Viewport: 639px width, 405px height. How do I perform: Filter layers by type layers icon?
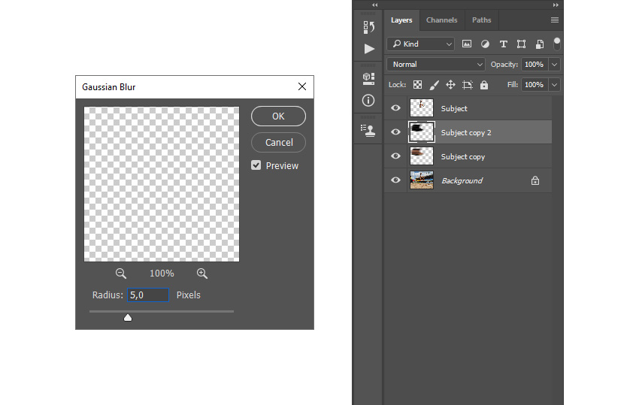(x=503, y=44)
